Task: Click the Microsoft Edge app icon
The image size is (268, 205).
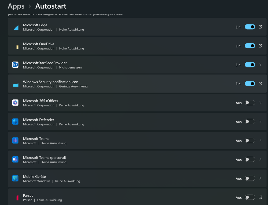Action: click(16, 28)
